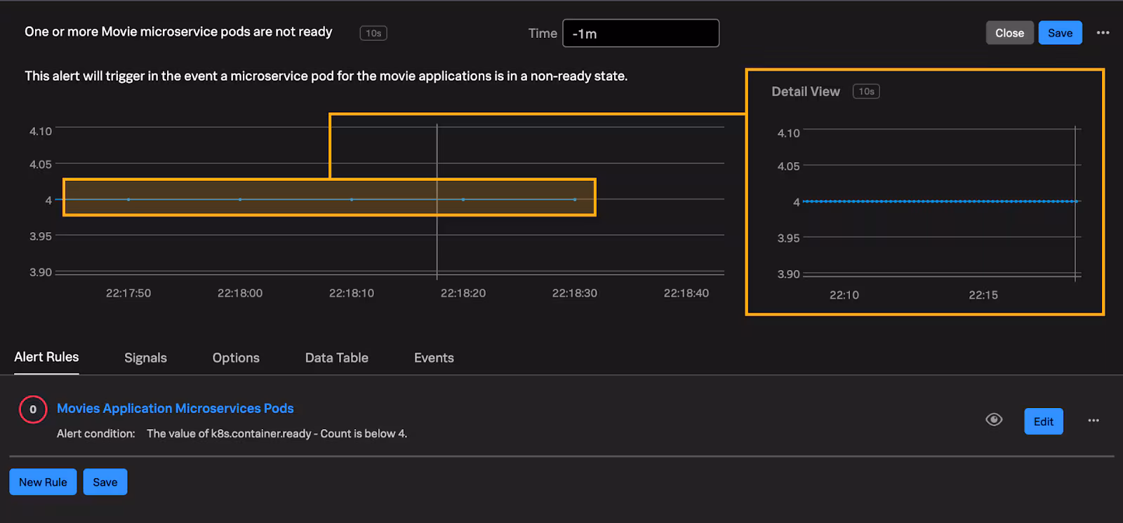Click the 10s resolution badge near title
Viewport: 1123px width, 523px height.
click(373, 33)
